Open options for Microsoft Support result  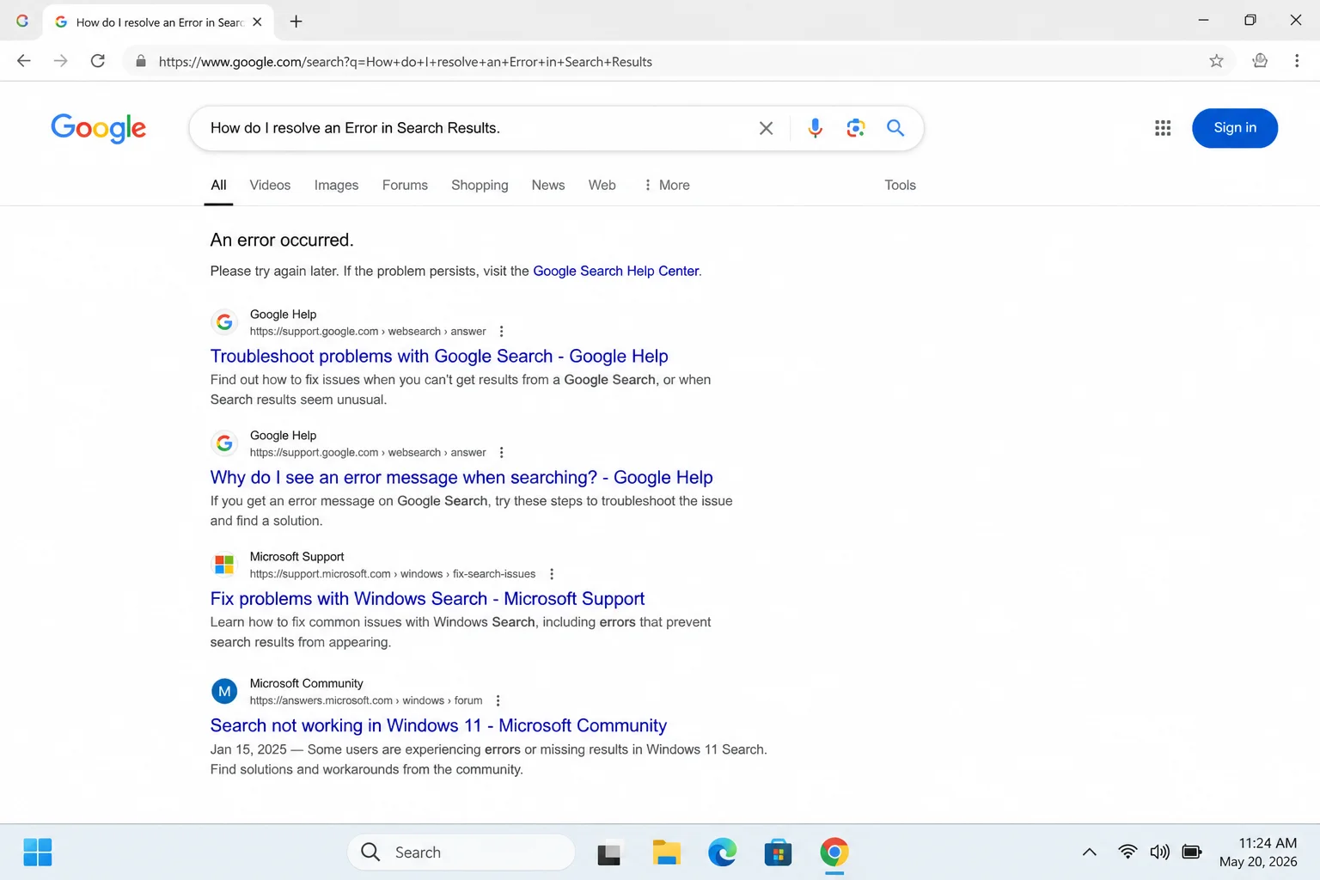(551, 574)
